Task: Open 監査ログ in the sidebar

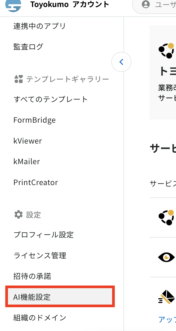Action: (28, 47)
